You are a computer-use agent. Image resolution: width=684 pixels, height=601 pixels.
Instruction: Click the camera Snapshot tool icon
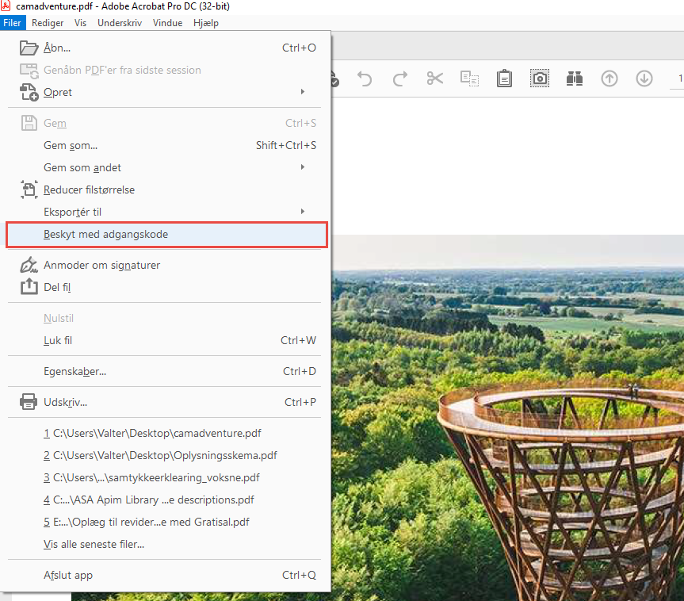click(x=540, y=78)
